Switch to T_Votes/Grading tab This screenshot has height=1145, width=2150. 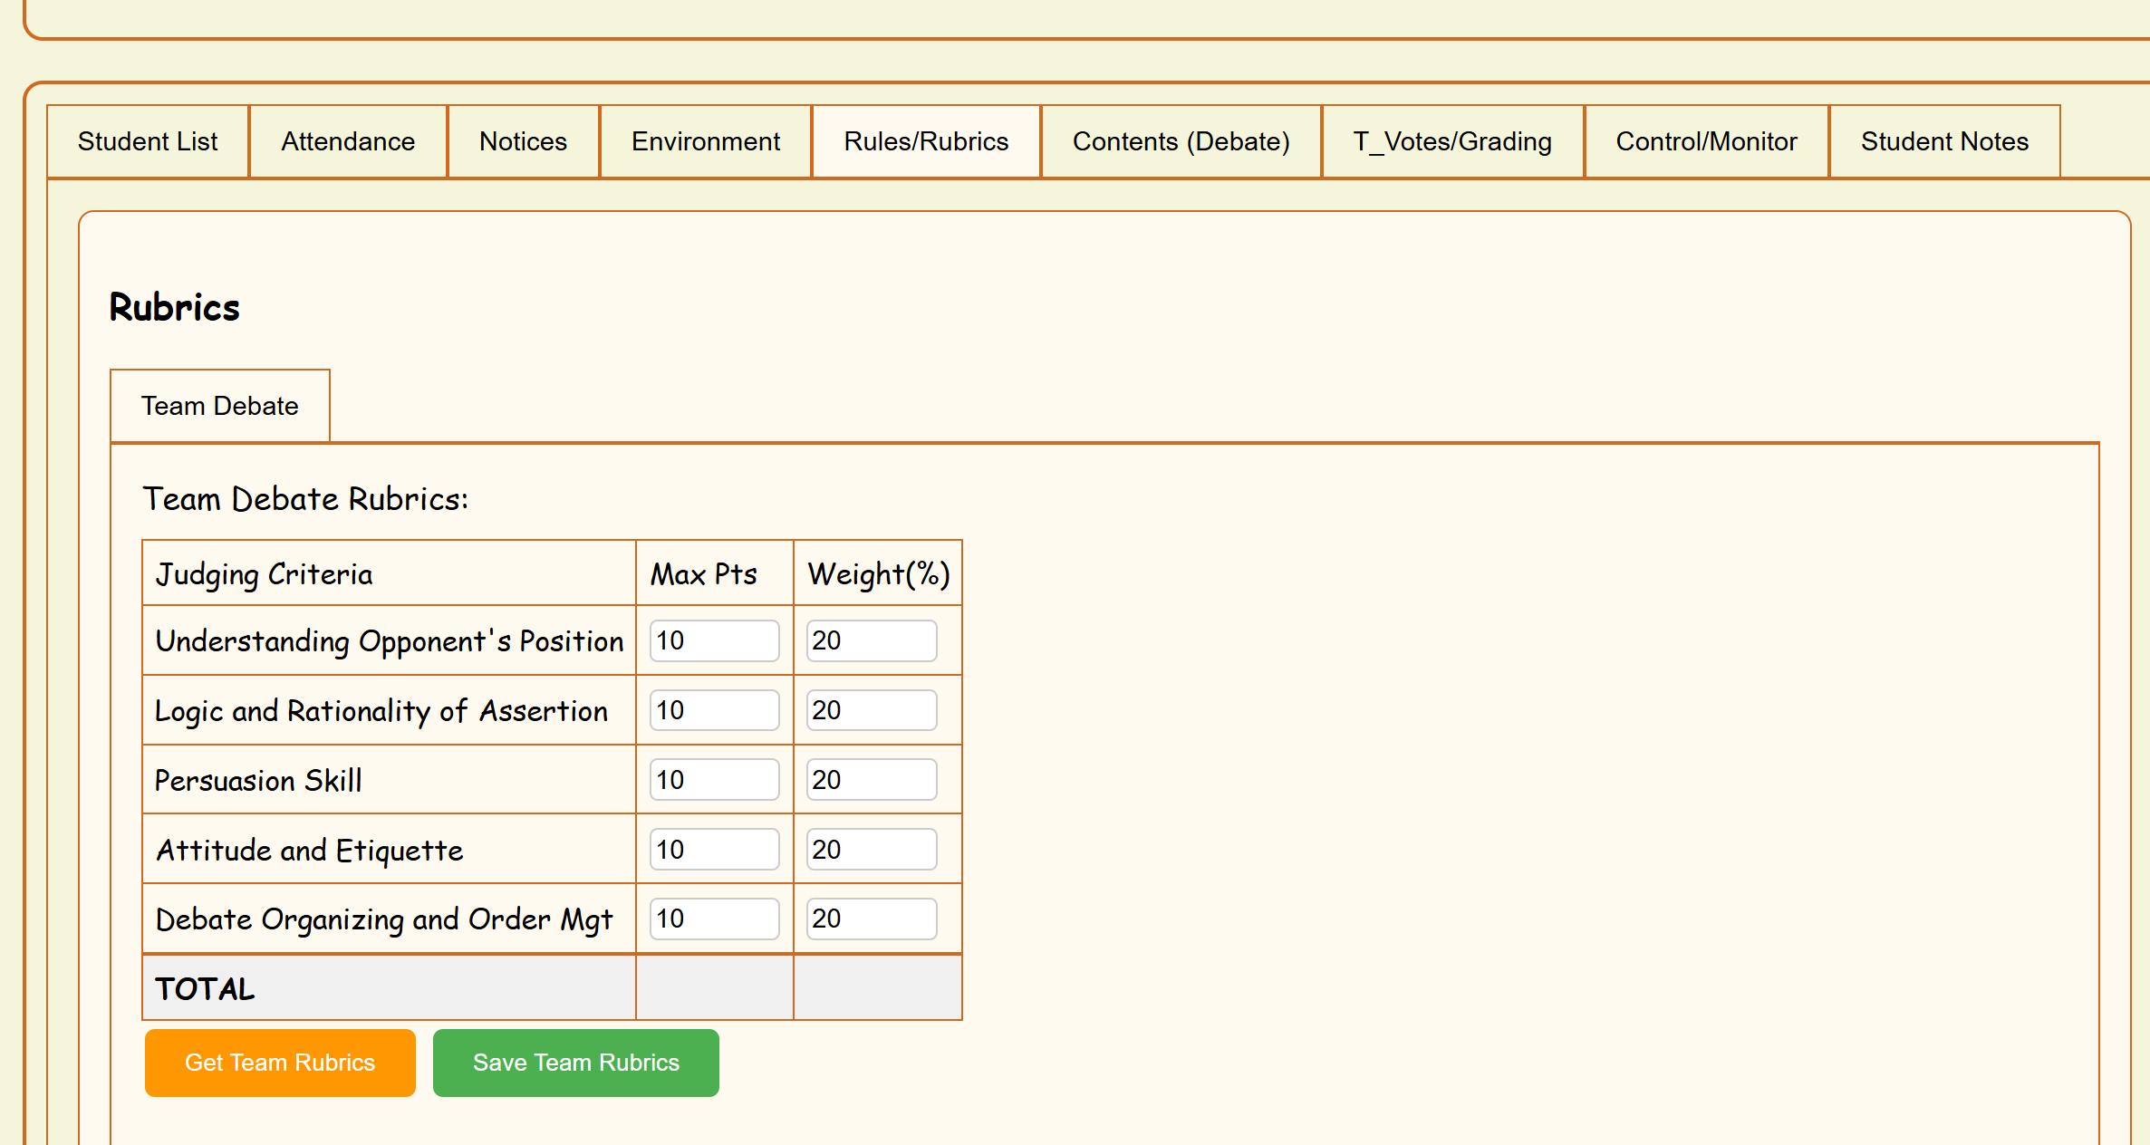(1451, 141)
